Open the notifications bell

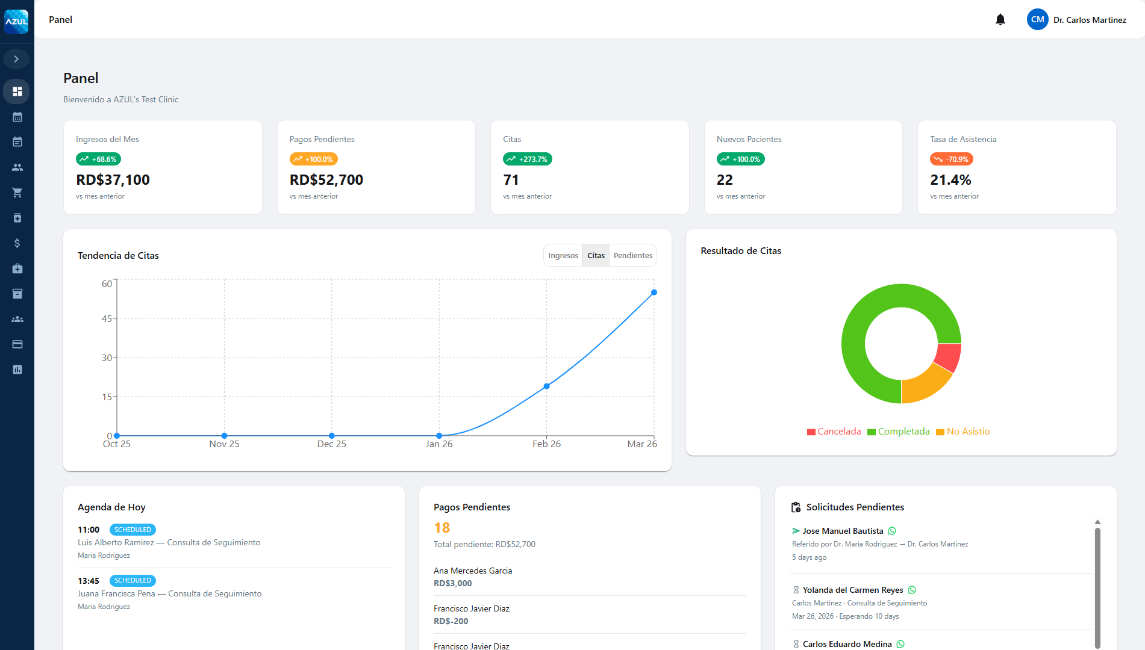(1000, 20)
